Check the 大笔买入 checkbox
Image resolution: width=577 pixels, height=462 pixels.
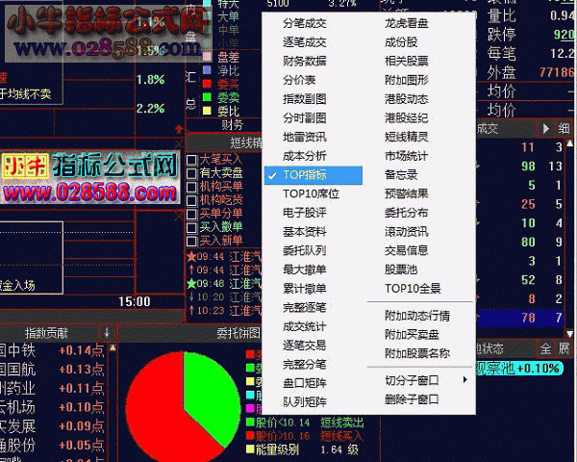pyautogui.click(x=191, y=160)
